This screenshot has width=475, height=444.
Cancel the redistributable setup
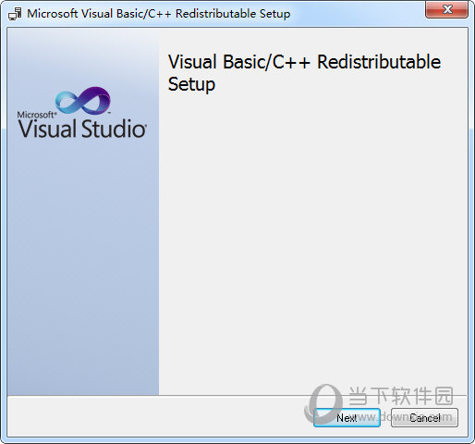[x=424, y=417]
